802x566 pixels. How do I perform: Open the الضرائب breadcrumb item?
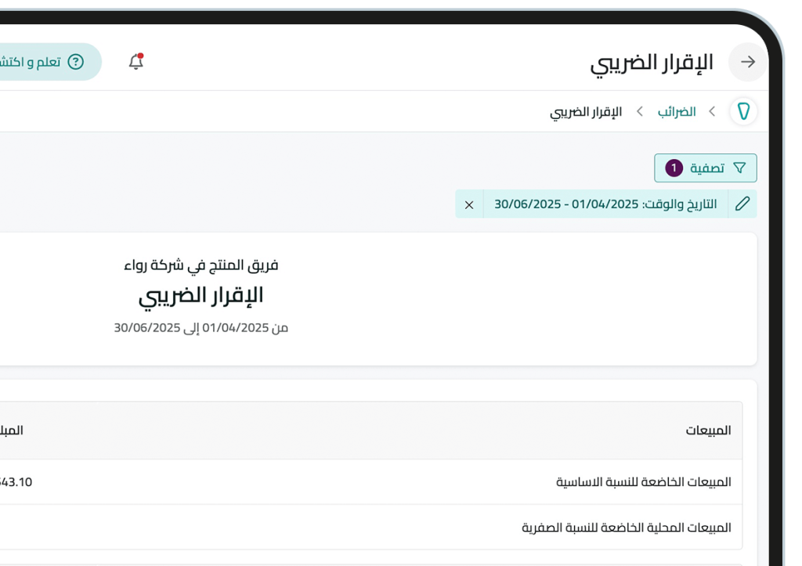click(678, 111)
